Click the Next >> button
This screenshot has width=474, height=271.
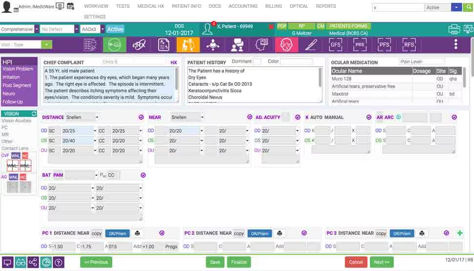[382, 262]
